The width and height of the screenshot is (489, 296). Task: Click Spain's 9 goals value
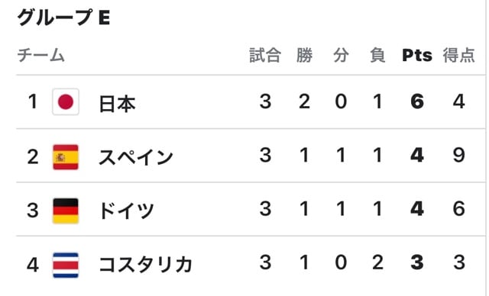[x=458, y=155]
